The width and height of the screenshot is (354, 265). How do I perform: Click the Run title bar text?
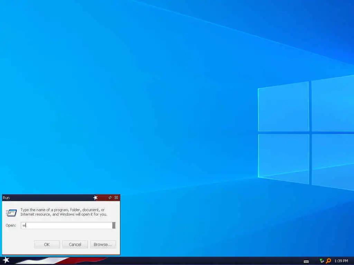(6, 198)
